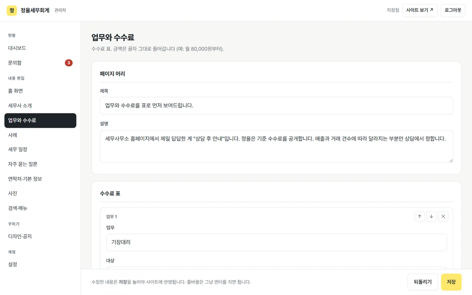The height and width of the screenshot is (295, 472).
Task: Move 업무 1 down with arrow icon
Action: pyautogui.click(x=431, y=216)
